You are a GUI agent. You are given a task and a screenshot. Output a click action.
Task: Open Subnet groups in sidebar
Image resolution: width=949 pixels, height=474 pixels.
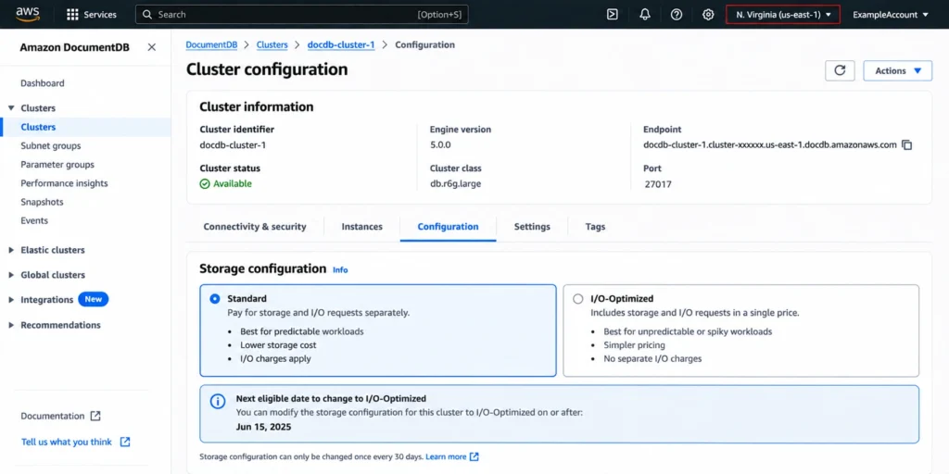(51, 145)
